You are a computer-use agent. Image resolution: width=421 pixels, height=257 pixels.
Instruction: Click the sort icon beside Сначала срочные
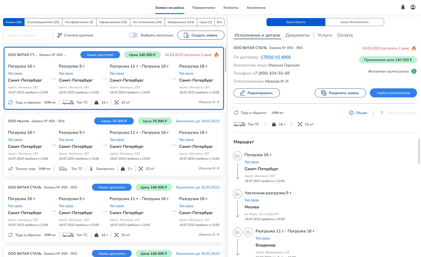59,35
